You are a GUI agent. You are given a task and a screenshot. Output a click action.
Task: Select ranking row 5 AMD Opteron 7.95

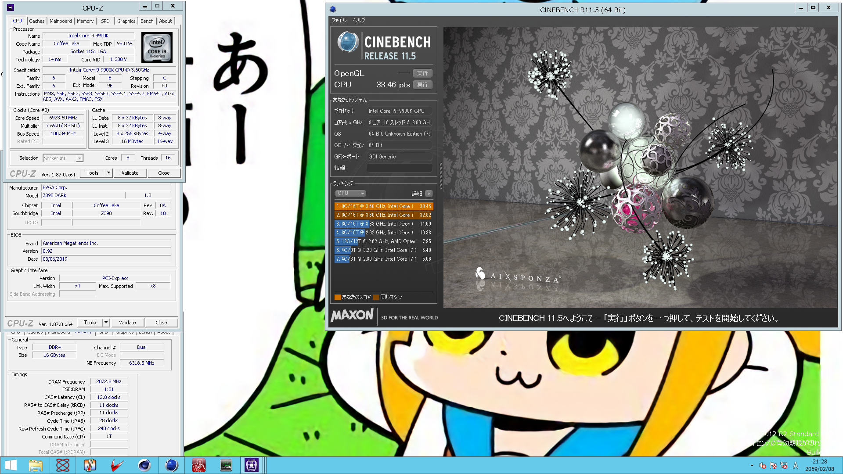(384, 241)
